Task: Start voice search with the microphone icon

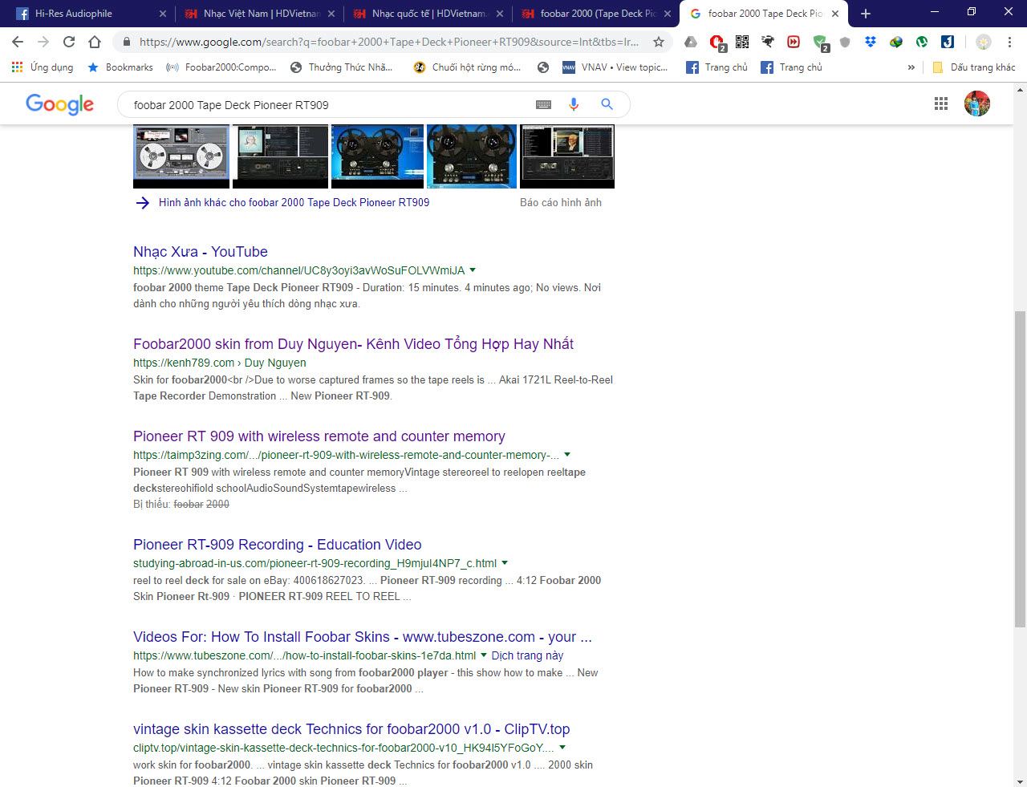Action: [574, 104]
